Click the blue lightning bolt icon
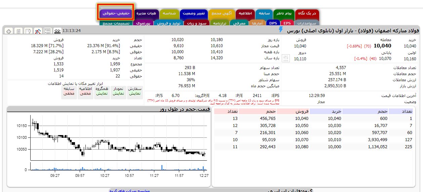The height and width of the screenshot is (192, 423). click(281, 30)
